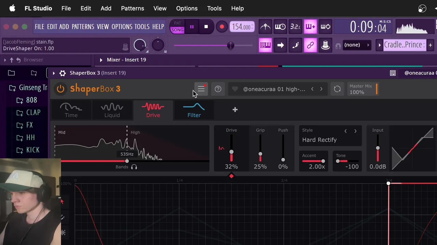The height and width of the screenshot is (245, 437).
Task: Click the record button
Action: click(222, 27)
